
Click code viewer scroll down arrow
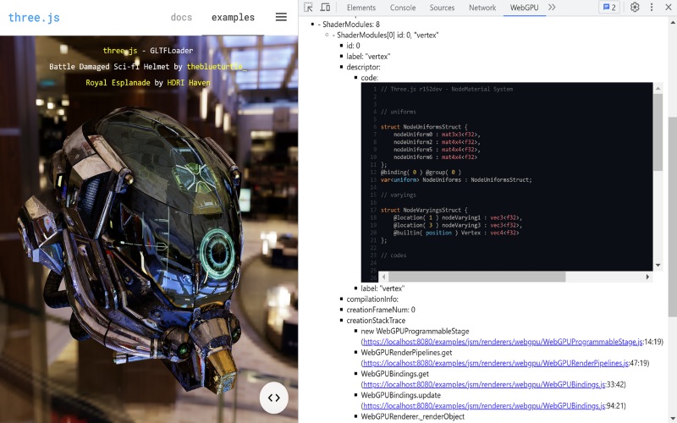pyautogui.click(x=658, y=265)
